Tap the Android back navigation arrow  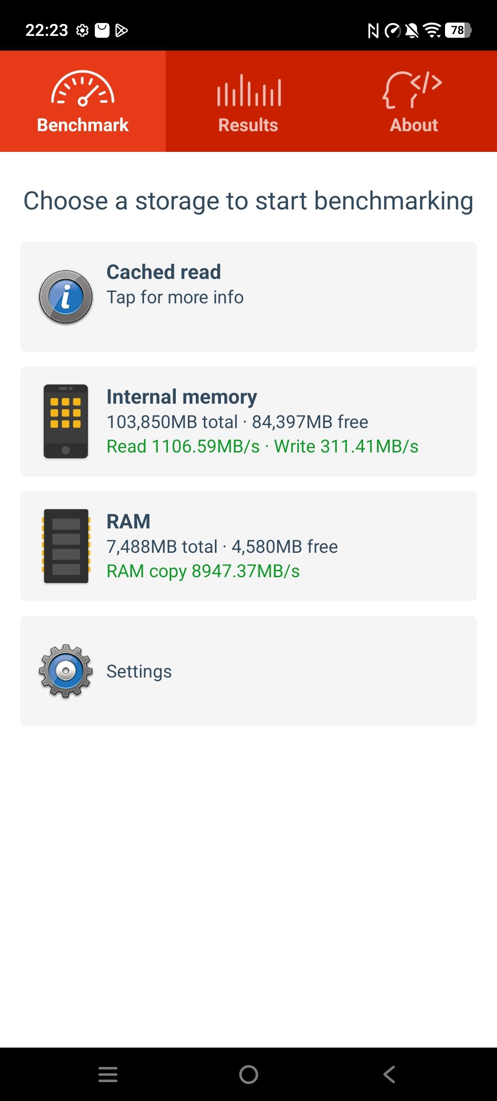point(389,1074)
